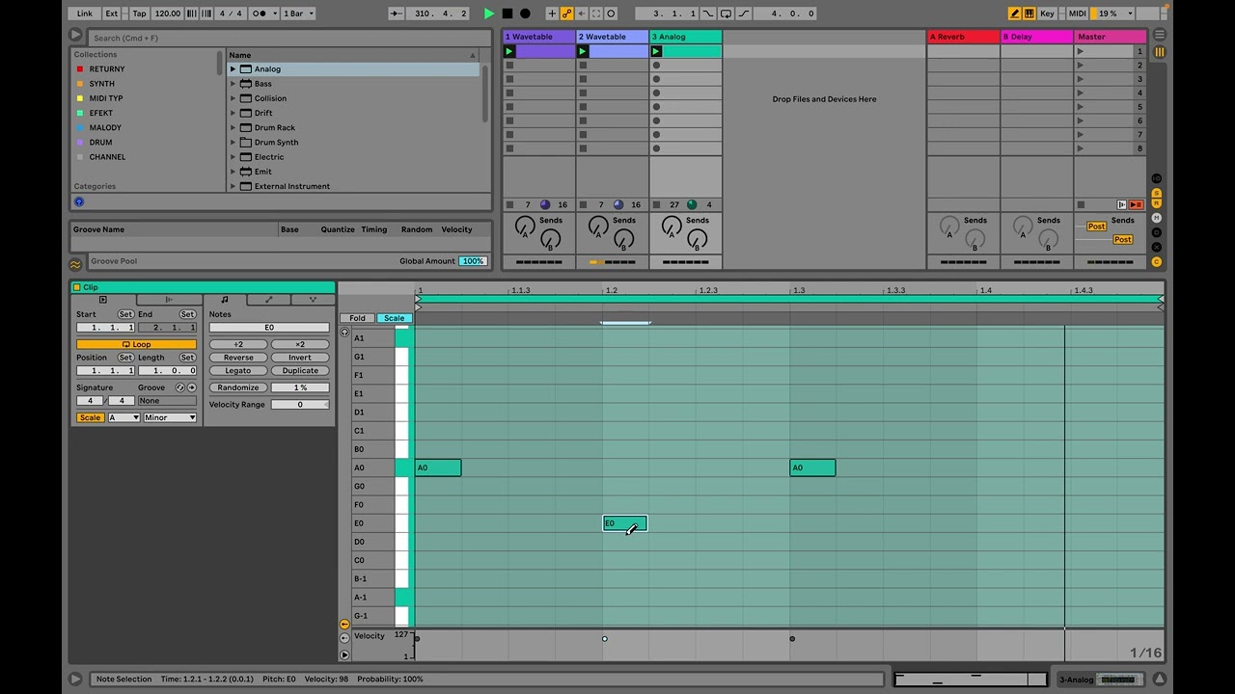This screenshot has height=694, width=1235.
Task: Toggle the orange Scale button in Clip
Action: [x=90, y=417]
